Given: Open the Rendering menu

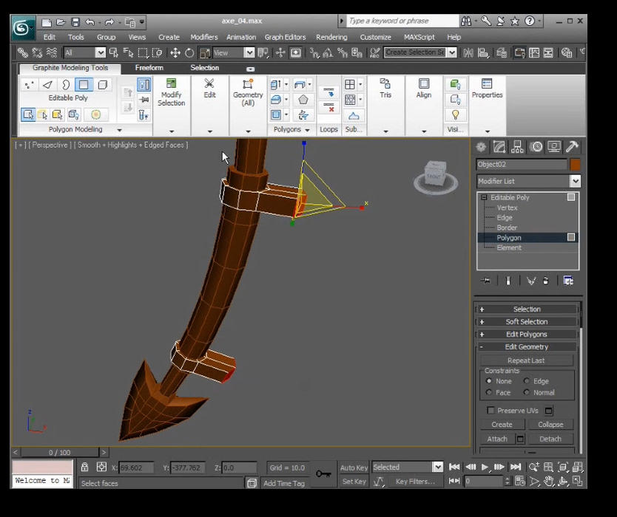Looking at the screenshot, I should pyautogui.click(x=331, y=37).
